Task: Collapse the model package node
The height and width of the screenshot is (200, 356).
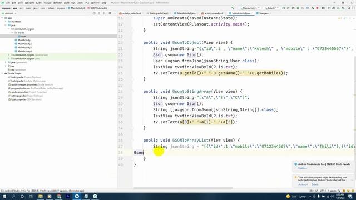Action: (12, 33)
